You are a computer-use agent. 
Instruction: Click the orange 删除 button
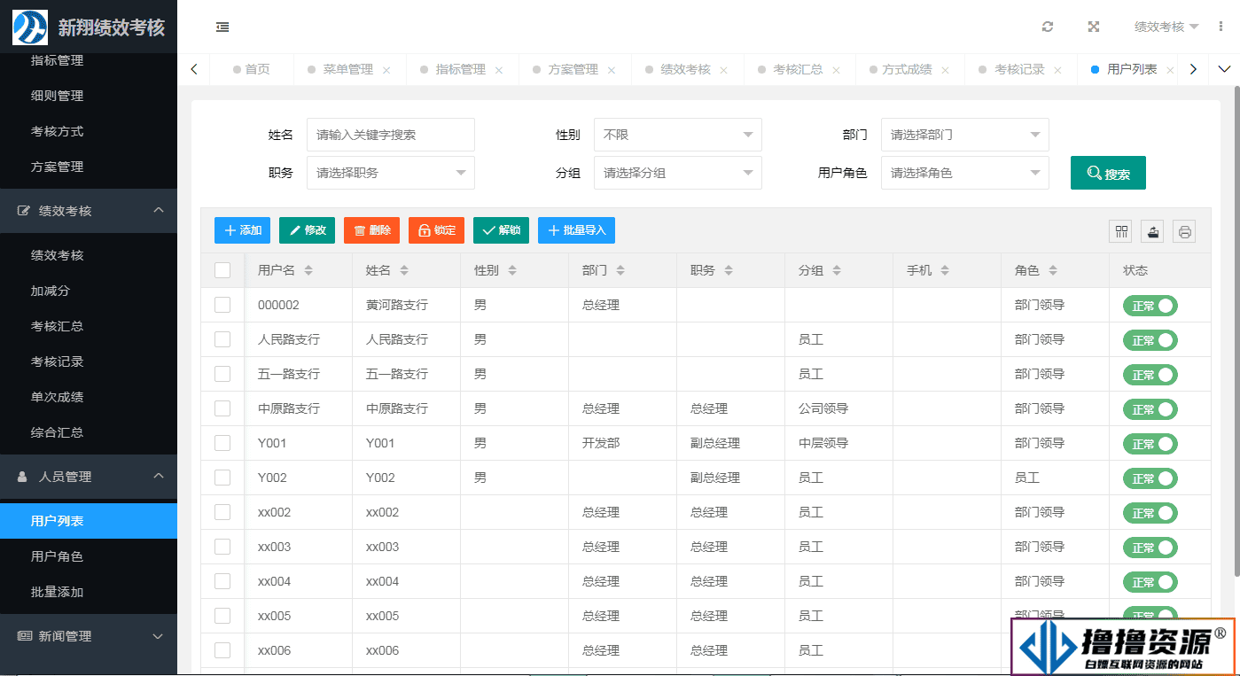coord(371,230)
